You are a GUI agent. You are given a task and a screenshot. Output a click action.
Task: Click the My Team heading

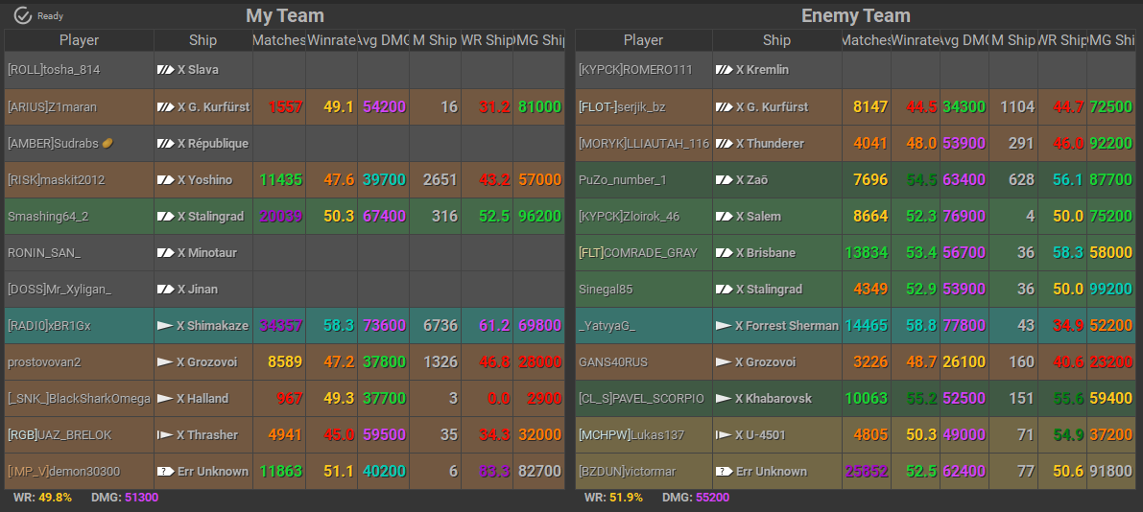285,15
